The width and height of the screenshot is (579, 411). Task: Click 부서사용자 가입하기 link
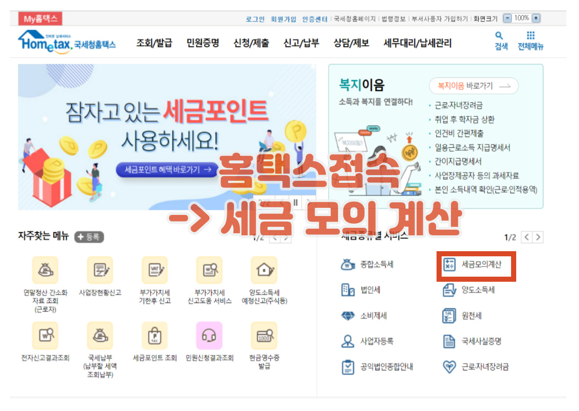[440, 19]
